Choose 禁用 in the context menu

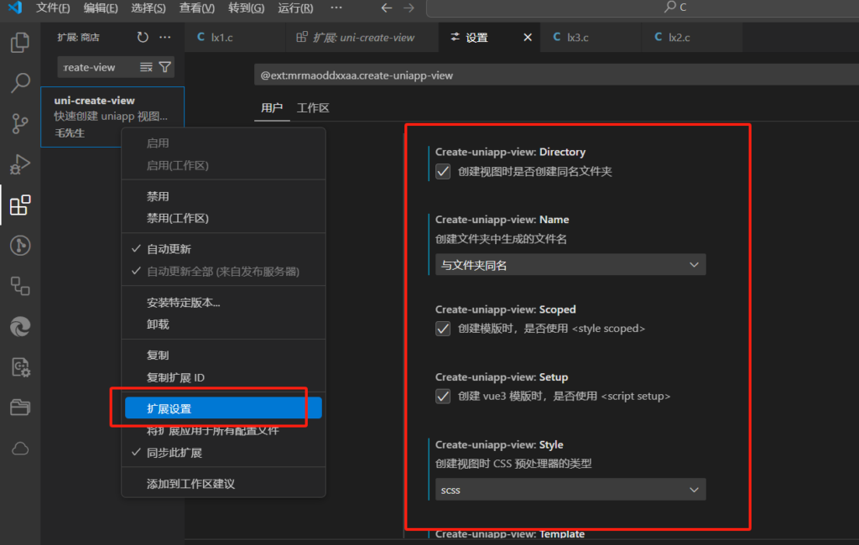point(223,196)
